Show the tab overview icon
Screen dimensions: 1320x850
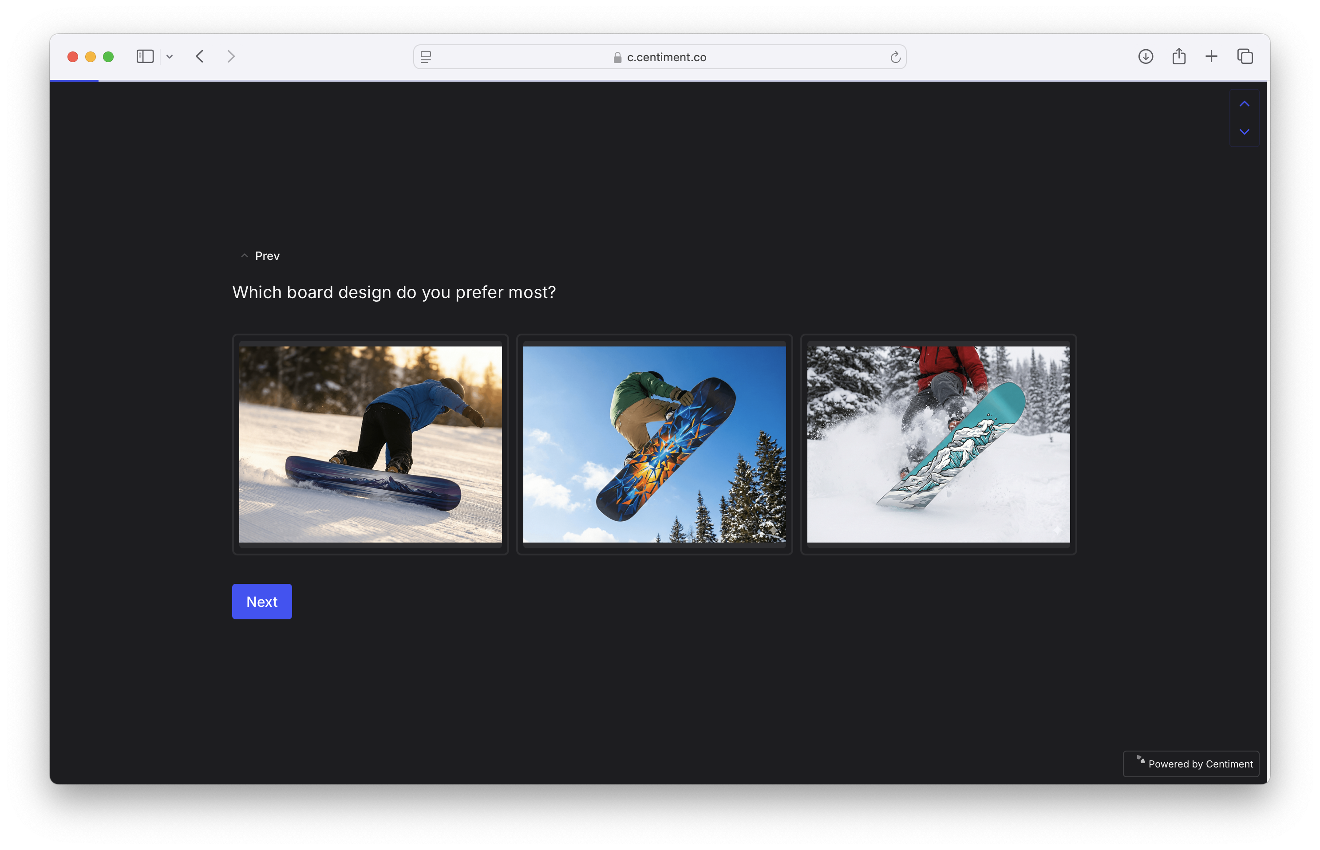click(x=1245, y=56)
